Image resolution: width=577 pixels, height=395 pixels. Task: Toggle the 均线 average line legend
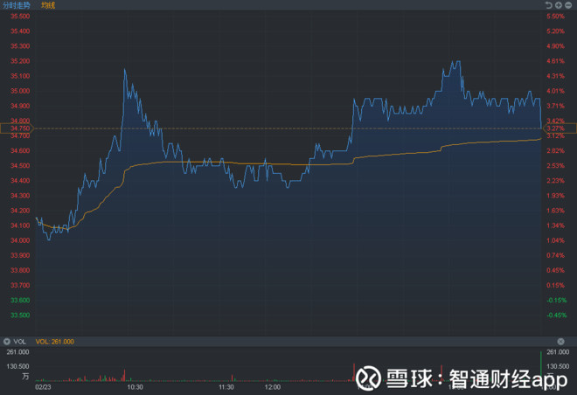coord(48,5)
